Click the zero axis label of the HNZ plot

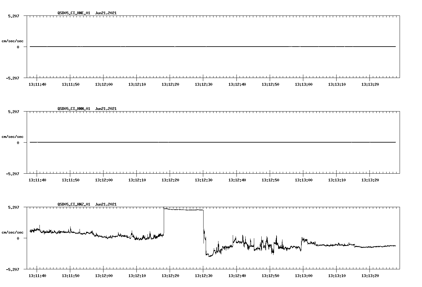[18, 238]
